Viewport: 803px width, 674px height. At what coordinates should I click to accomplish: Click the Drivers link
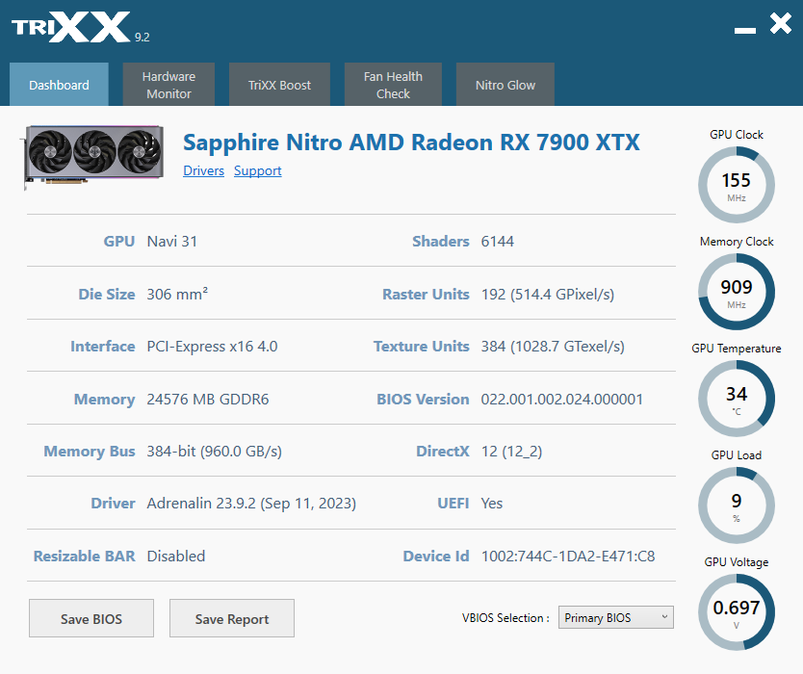204,170
